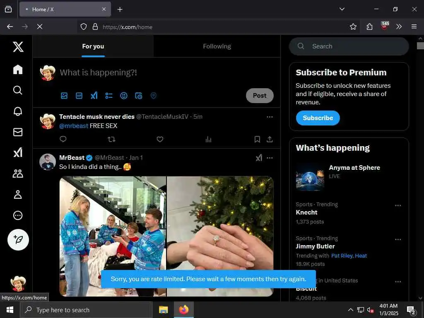
Task: Stop page loading with X button
Action: (x=39, y=26)
